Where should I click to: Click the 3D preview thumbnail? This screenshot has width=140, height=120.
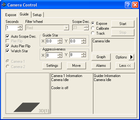27,93
